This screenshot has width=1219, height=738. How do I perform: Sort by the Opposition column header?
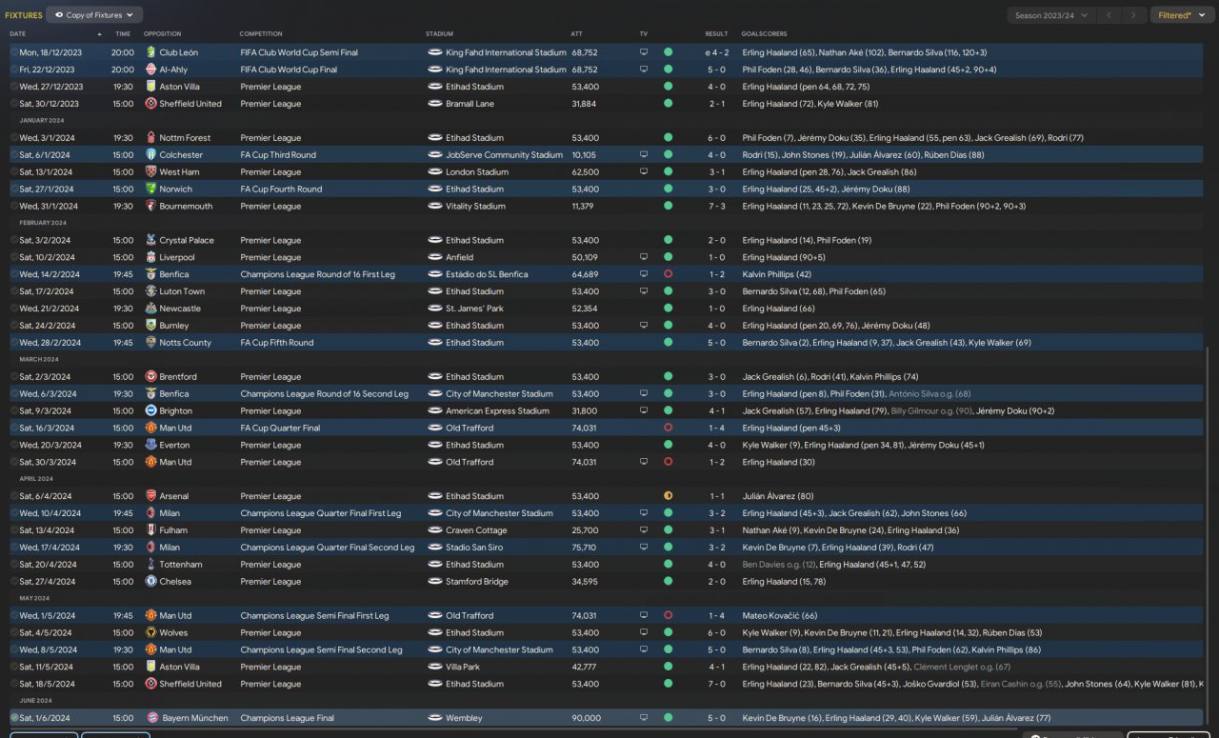pos(162,34)
